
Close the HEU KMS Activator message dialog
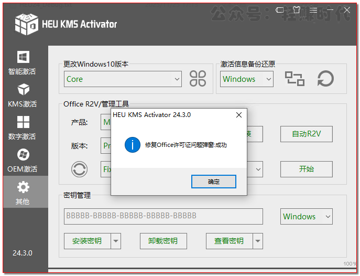[x=239, y=114]
